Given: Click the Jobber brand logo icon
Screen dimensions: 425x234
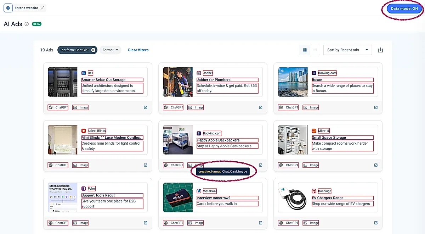Looking at the screenshot, I should (x=199, y=73).
